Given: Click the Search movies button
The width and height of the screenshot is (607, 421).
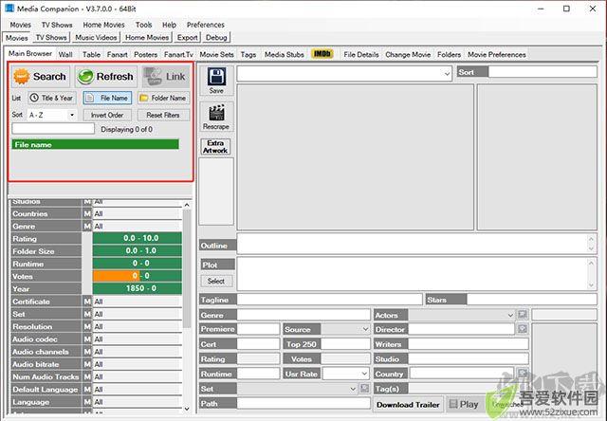Looking at the screenshot, I should [41, 76].
